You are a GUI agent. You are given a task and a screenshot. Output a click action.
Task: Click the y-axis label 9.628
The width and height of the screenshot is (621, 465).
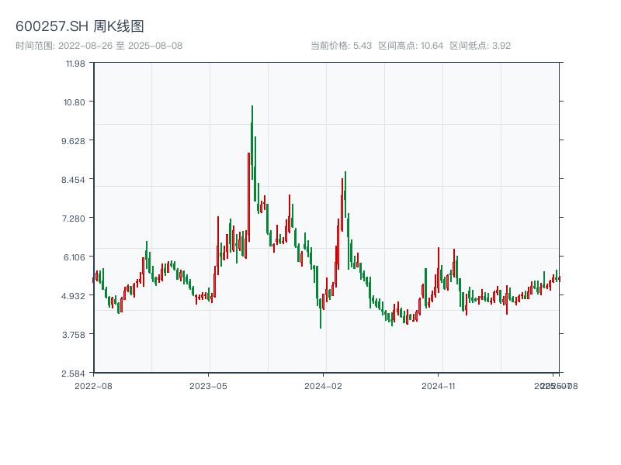(x=73, y=141)
